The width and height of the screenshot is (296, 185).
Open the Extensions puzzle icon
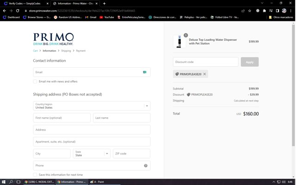coord(264,11)
